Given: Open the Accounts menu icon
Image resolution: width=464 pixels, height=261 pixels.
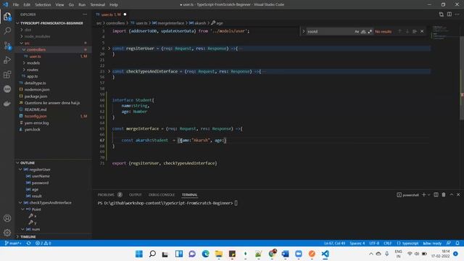Looking at the screenshot, I should pos(7,218).
